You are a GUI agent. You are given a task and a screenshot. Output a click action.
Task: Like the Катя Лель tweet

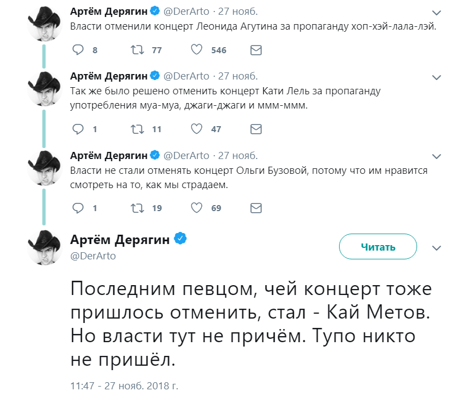196,129
